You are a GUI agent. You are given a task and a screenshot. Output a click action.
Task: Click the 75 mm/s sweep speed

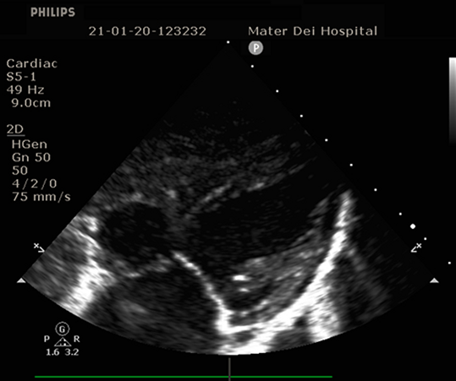coord(41,197)
